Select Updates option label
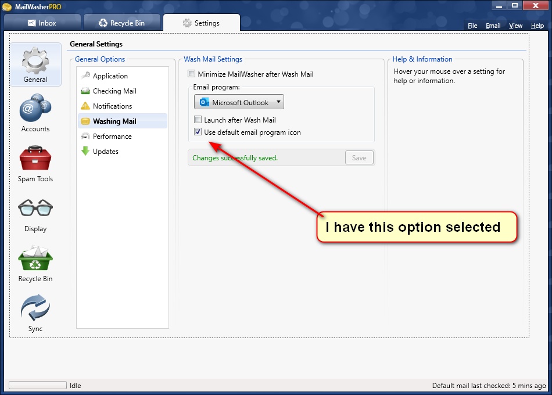 click(106, 152)
